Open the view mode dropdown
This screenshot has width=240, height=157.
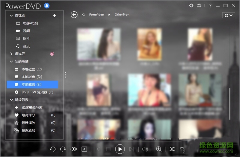[x=228, y=15]
